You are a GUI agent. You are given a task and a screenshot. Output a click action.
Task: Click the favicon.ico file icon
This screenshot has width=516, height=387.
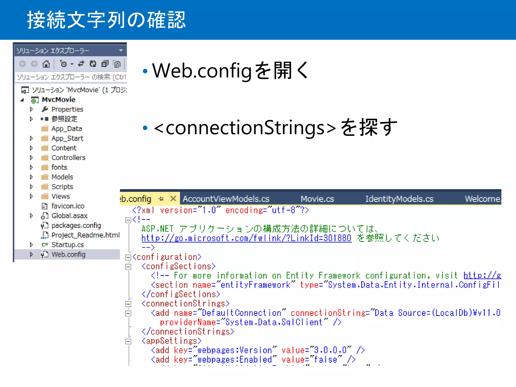click(x=45, y=206)
